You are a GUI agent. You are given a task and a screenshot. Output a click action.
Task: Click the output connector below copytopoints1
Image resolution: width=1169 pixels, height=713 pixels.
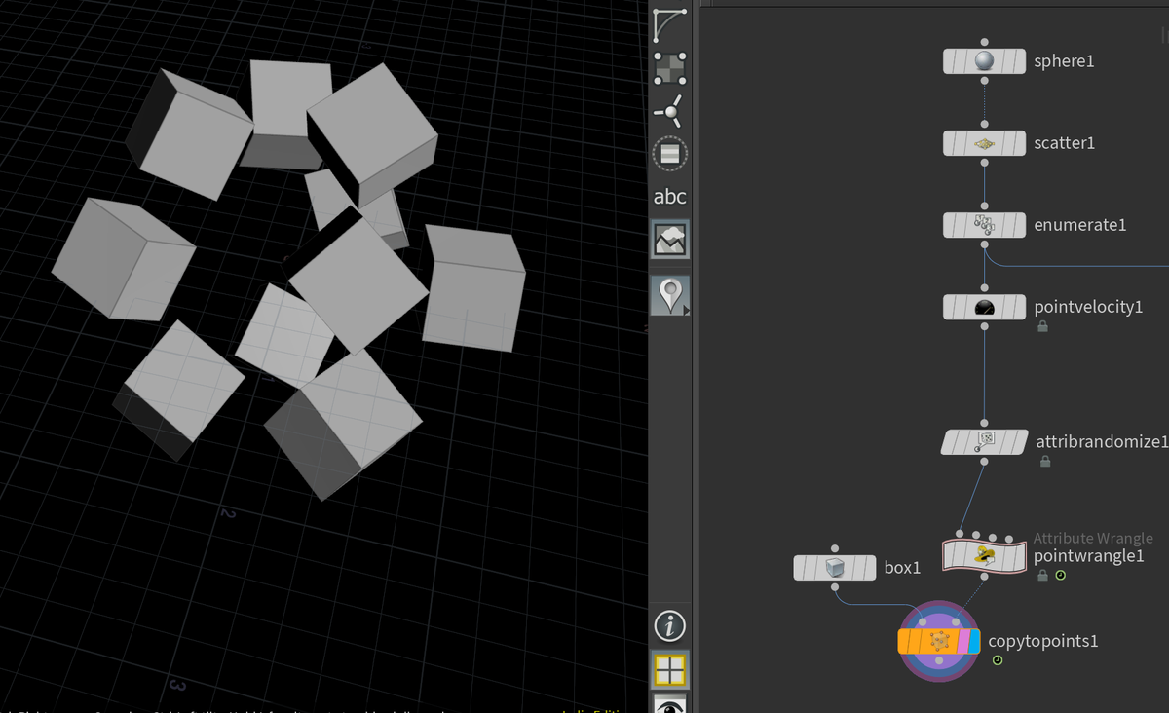click(939, 660)
